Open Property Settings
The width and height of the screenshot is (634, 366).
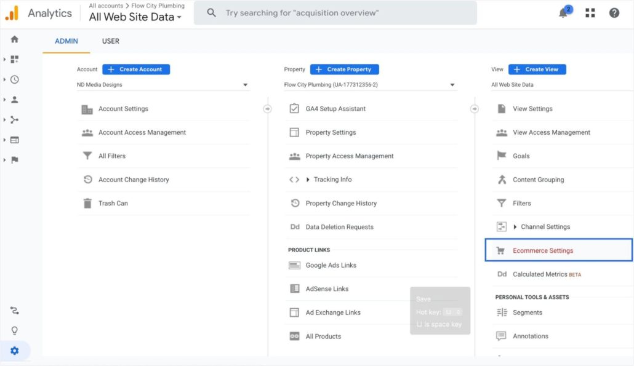tap(331, 132)
